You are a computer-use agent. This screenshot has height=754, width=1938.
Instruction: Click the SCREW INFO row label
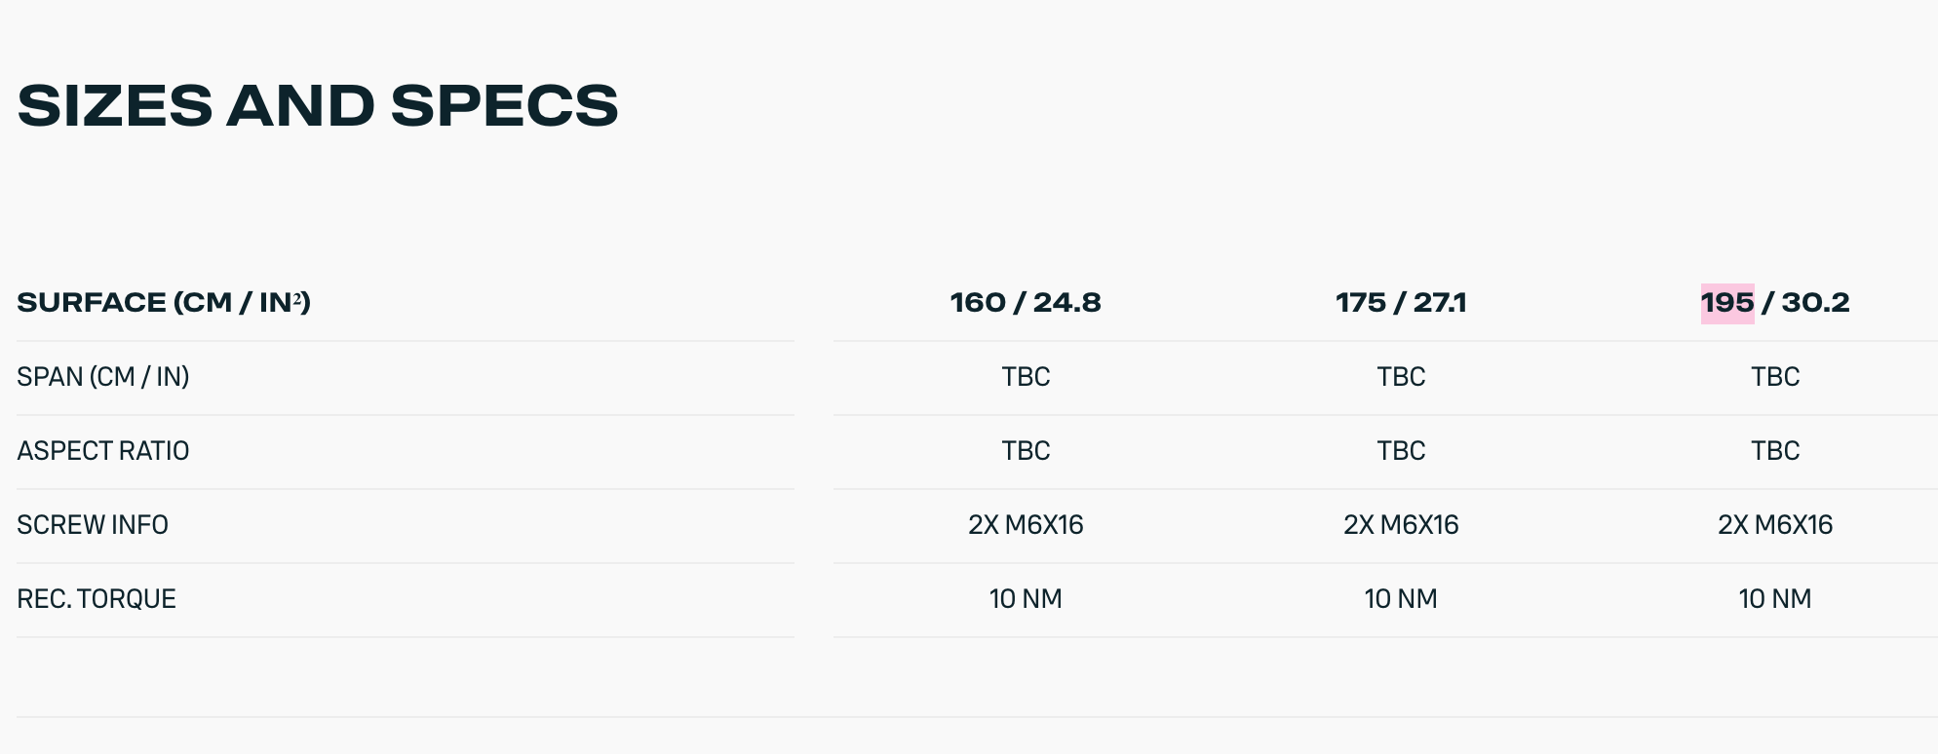click(x=93, y=524)
